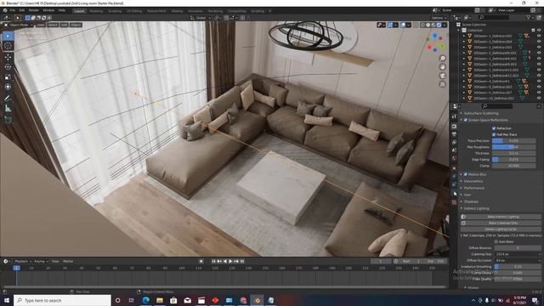The width and height of the screenshot is (544, 306).
Task: Open the Render properties tab icon
Action: (x=454, y=127)
